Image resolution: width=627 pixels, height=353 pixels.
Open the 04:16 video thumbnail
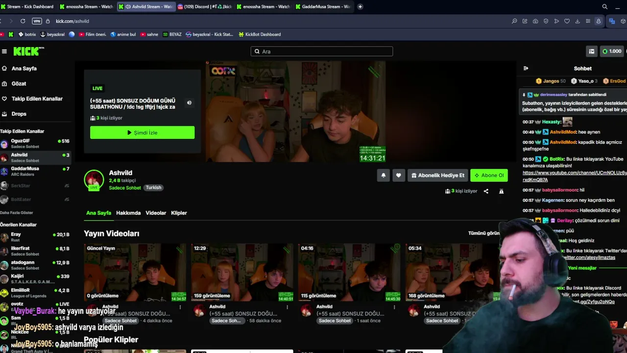[349, 273]
